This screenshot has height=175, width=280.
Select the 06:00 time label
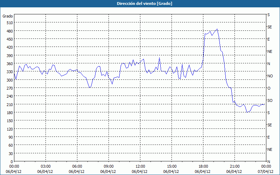[77, 167]
